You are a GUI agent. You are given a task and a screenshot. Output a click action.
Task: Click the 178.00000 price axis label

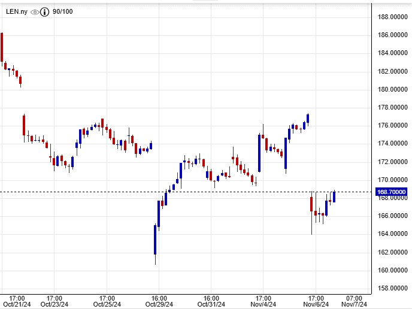coord(392,107)
